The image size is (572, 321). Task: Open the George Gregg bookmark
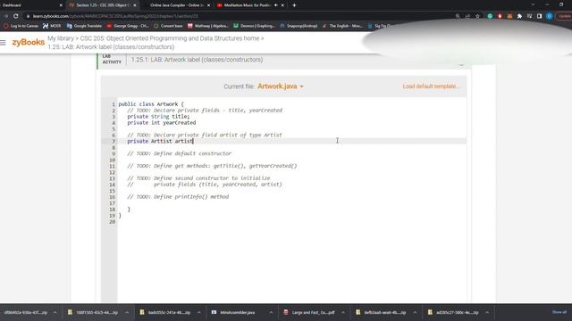coord(128,26)
